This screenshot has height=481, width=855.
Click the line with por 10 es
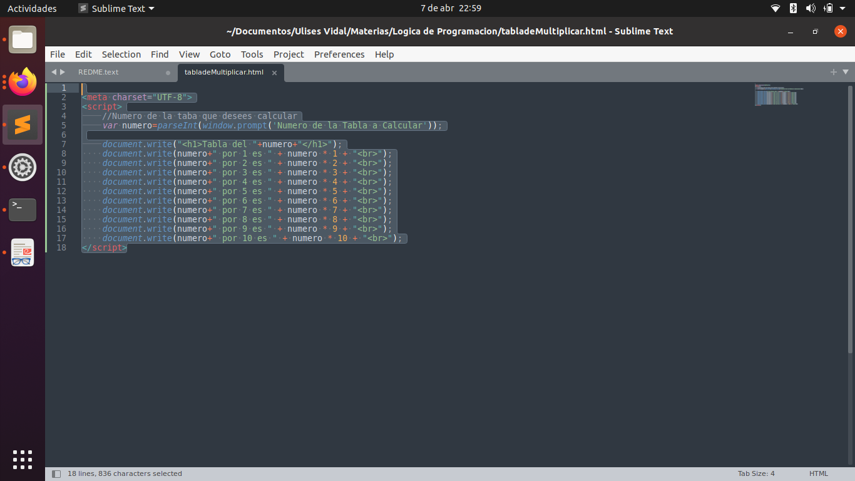point(252,238)
